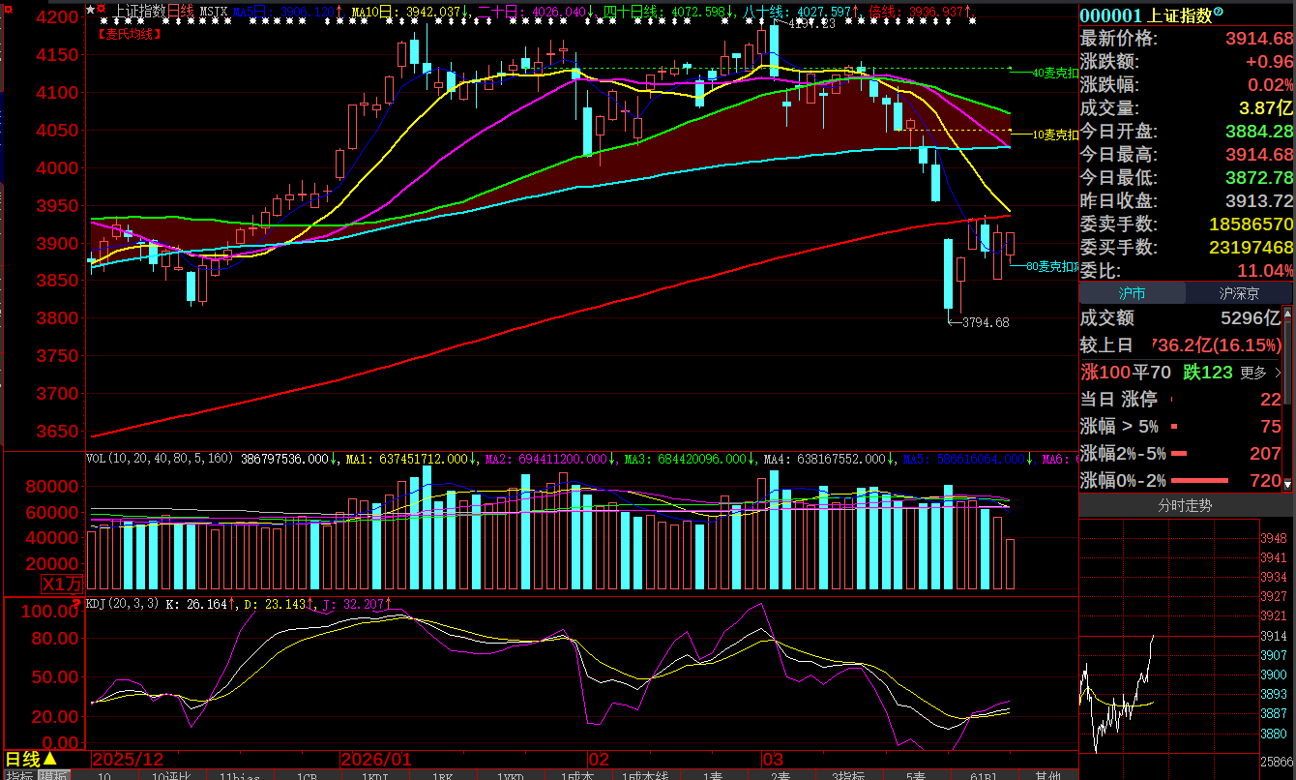Click the 2026/01 date marker on timeline

(x=376, y=760)
